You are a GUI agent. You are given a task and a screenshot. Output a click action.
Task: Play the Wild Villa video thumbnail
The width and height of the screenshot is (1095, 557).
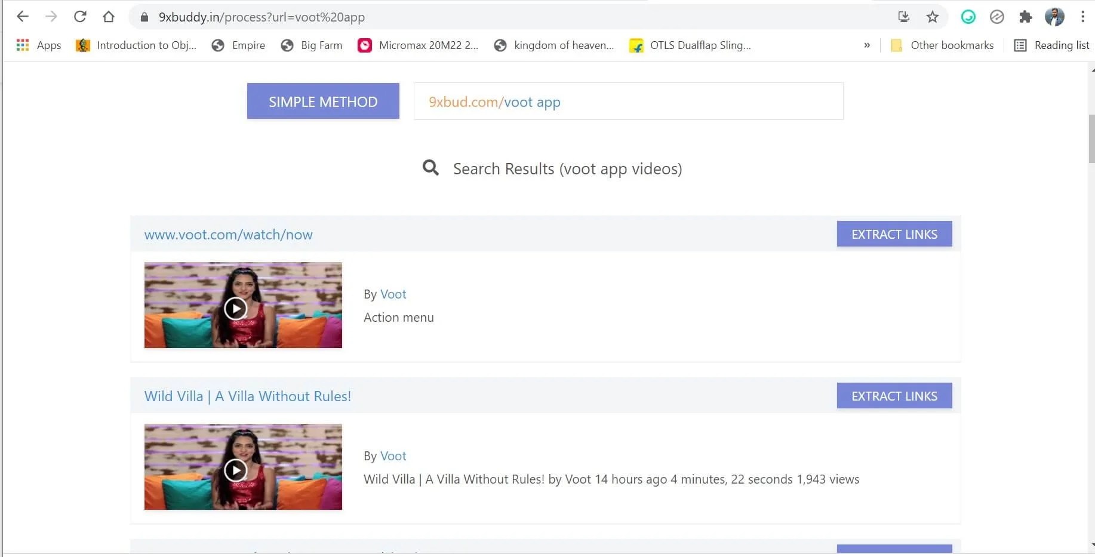(243, 467)
